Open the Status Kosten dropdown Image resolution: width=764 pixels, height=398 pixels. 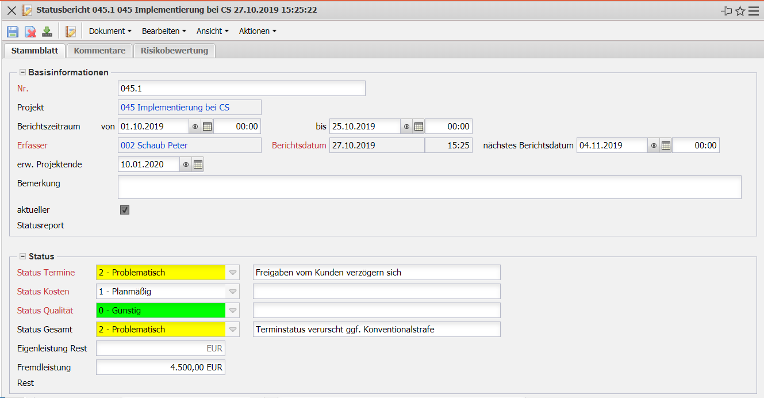coord(232,292)
